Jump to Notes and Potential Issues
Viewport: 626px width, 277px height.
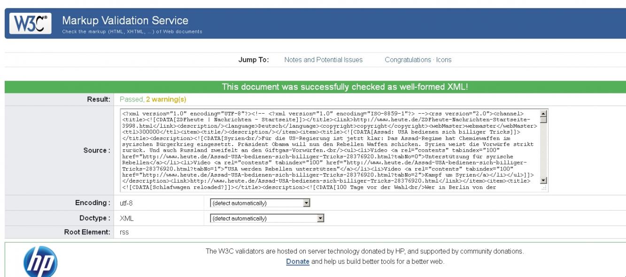(x=324, y=60)
